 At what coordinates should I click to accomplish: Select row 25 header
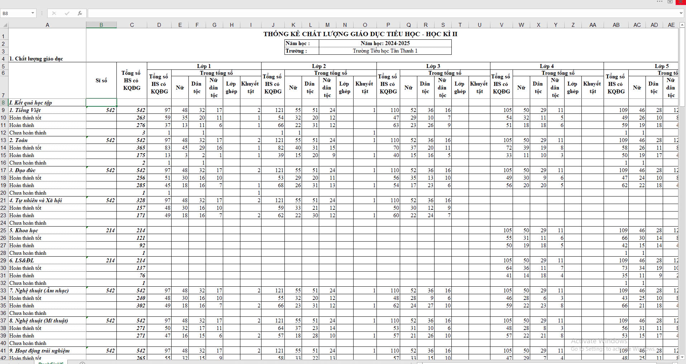[4, 230]
